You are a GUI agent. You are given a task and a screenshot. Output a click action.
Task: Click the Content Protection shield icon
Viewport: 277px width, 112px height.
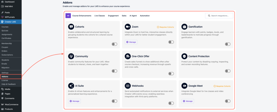click(184, 56)
